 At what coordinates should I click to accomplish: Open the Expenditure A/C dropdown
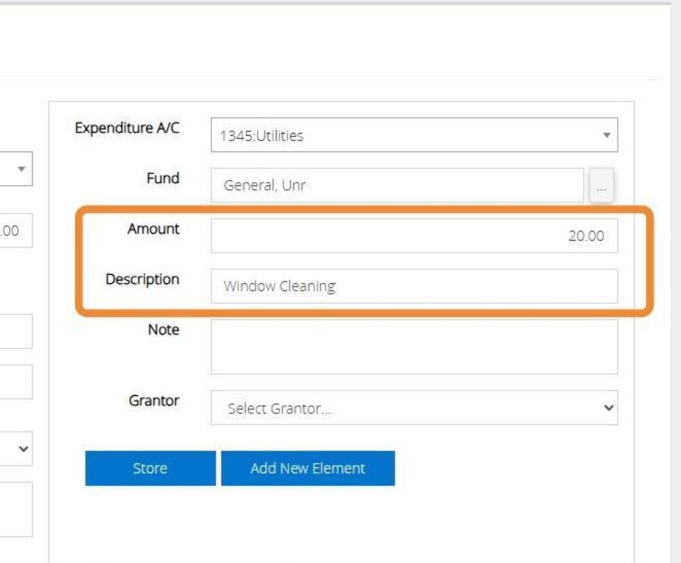point(413,136)
